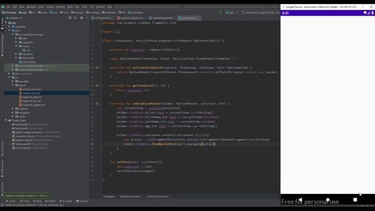375x211 pixels.
Task: Open the Build menu
Action: (70, 7)
